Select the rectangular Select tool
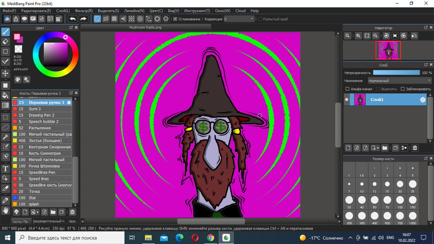 (5, 117)
